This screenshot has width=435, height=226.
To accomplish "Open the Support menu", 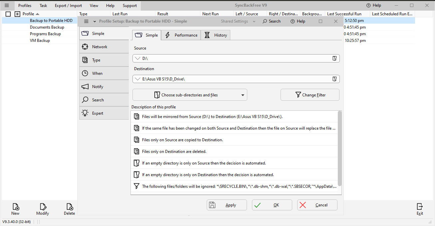I will [x=130, y=6].
